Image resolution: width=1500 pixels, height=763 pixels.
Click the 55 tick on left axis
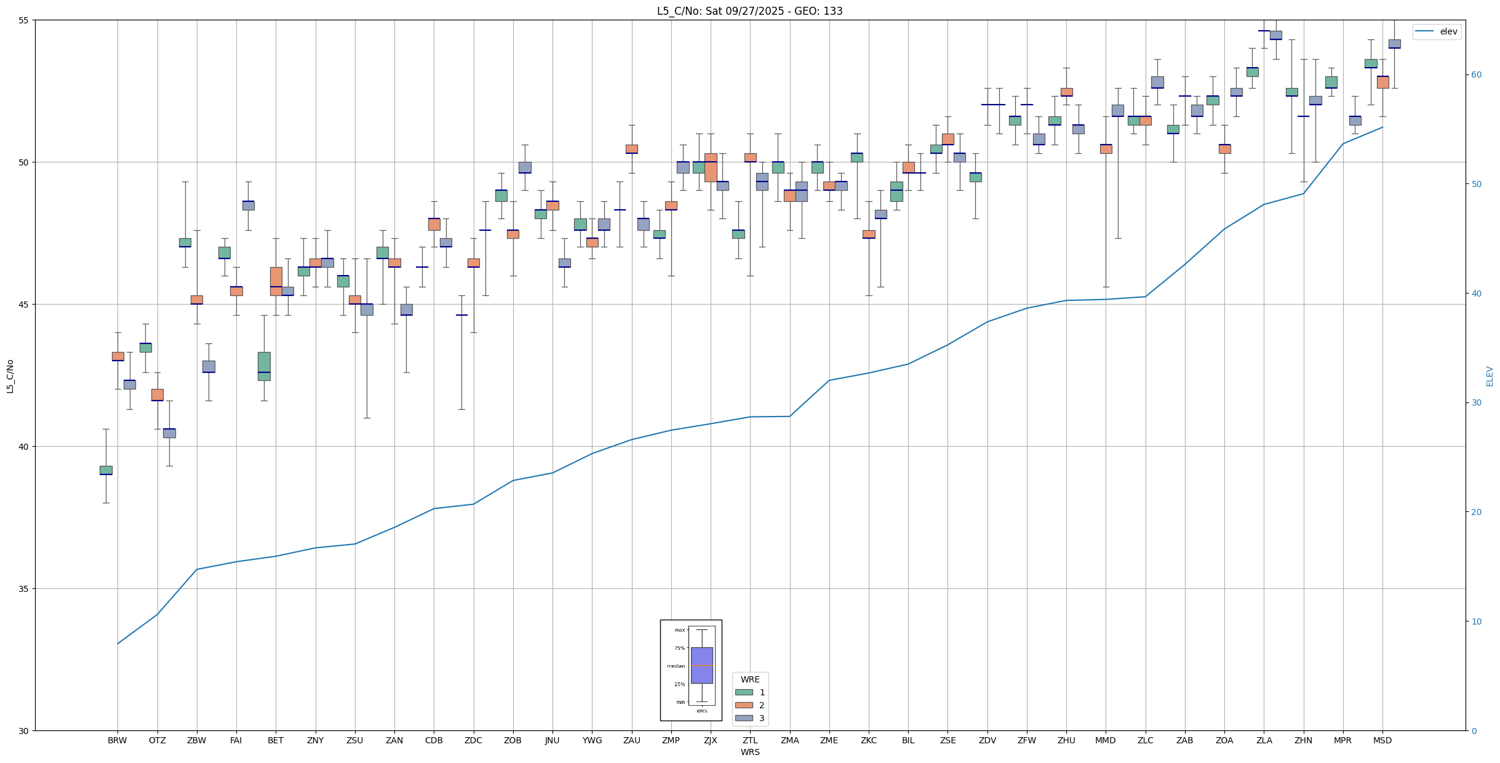[x=24, y=20]
